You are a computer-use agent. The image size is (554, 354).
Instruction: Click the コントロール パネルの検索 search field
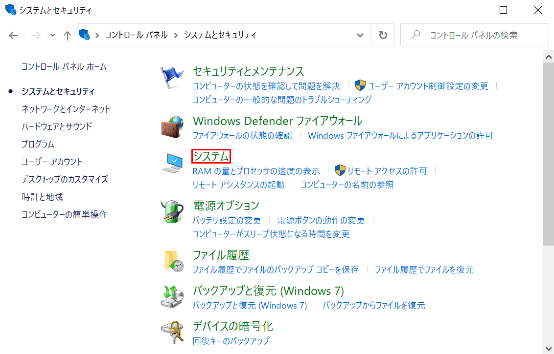tap(475, 35)
